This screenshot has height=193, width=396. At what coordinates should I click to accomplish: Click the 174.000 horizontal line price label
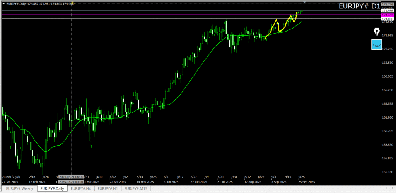(x=387, y=19)
